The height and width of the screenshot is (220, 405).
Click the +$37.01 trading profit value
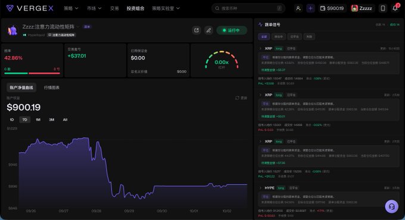point(77,56)
